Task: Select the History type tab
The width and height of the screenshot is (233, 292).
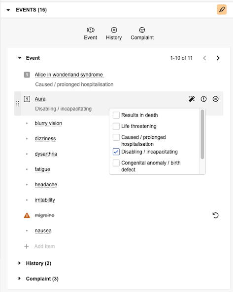Action: 114,34
